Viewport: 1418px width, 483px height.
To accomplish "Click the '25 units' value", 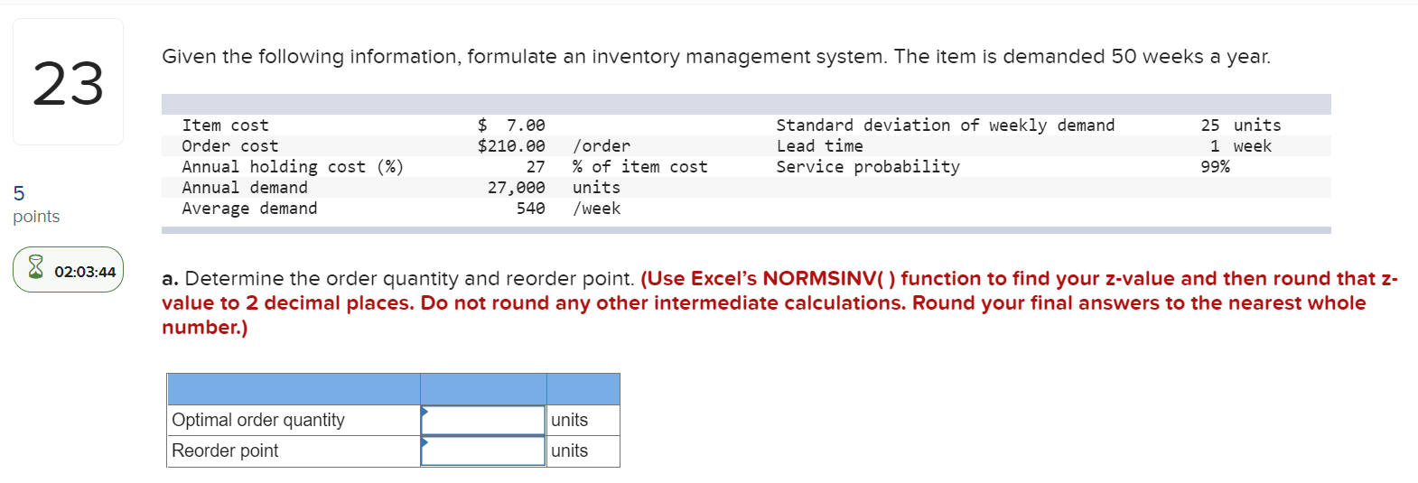I will [1241, 125].
